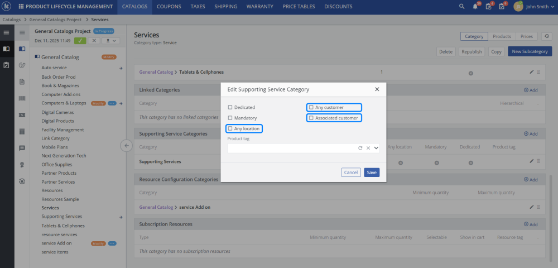Save the supporting service category
This screenshot has width=558, height=268.
[x=372, y=173]
